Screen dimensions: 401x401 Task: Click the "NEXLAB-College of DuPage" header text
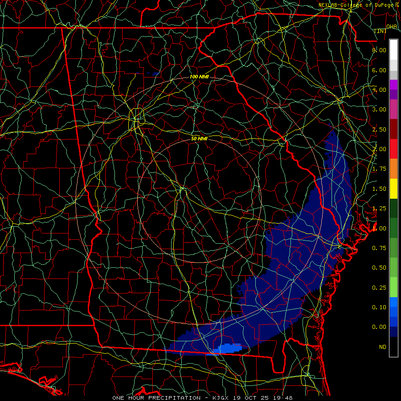click(x=356, y=5)
